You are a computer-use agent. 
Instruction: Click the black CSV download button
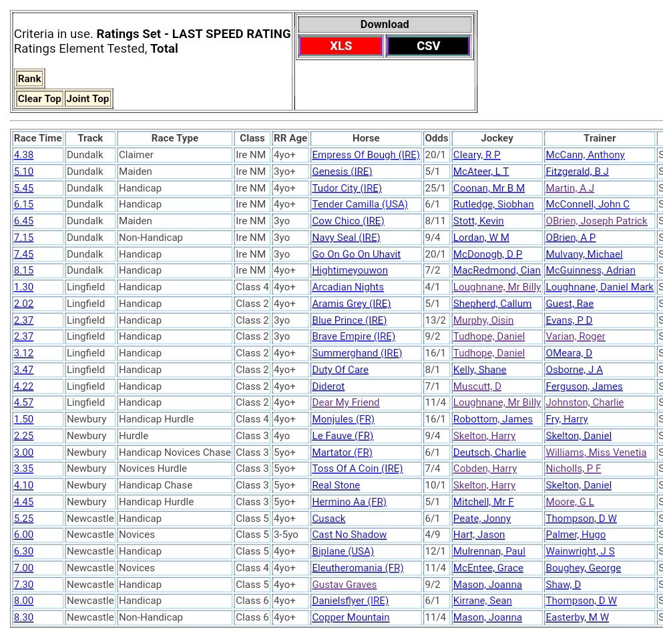(428, 46)
